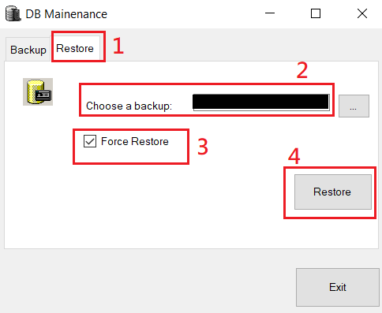Click the Choose a backup label

click(129, 106)
